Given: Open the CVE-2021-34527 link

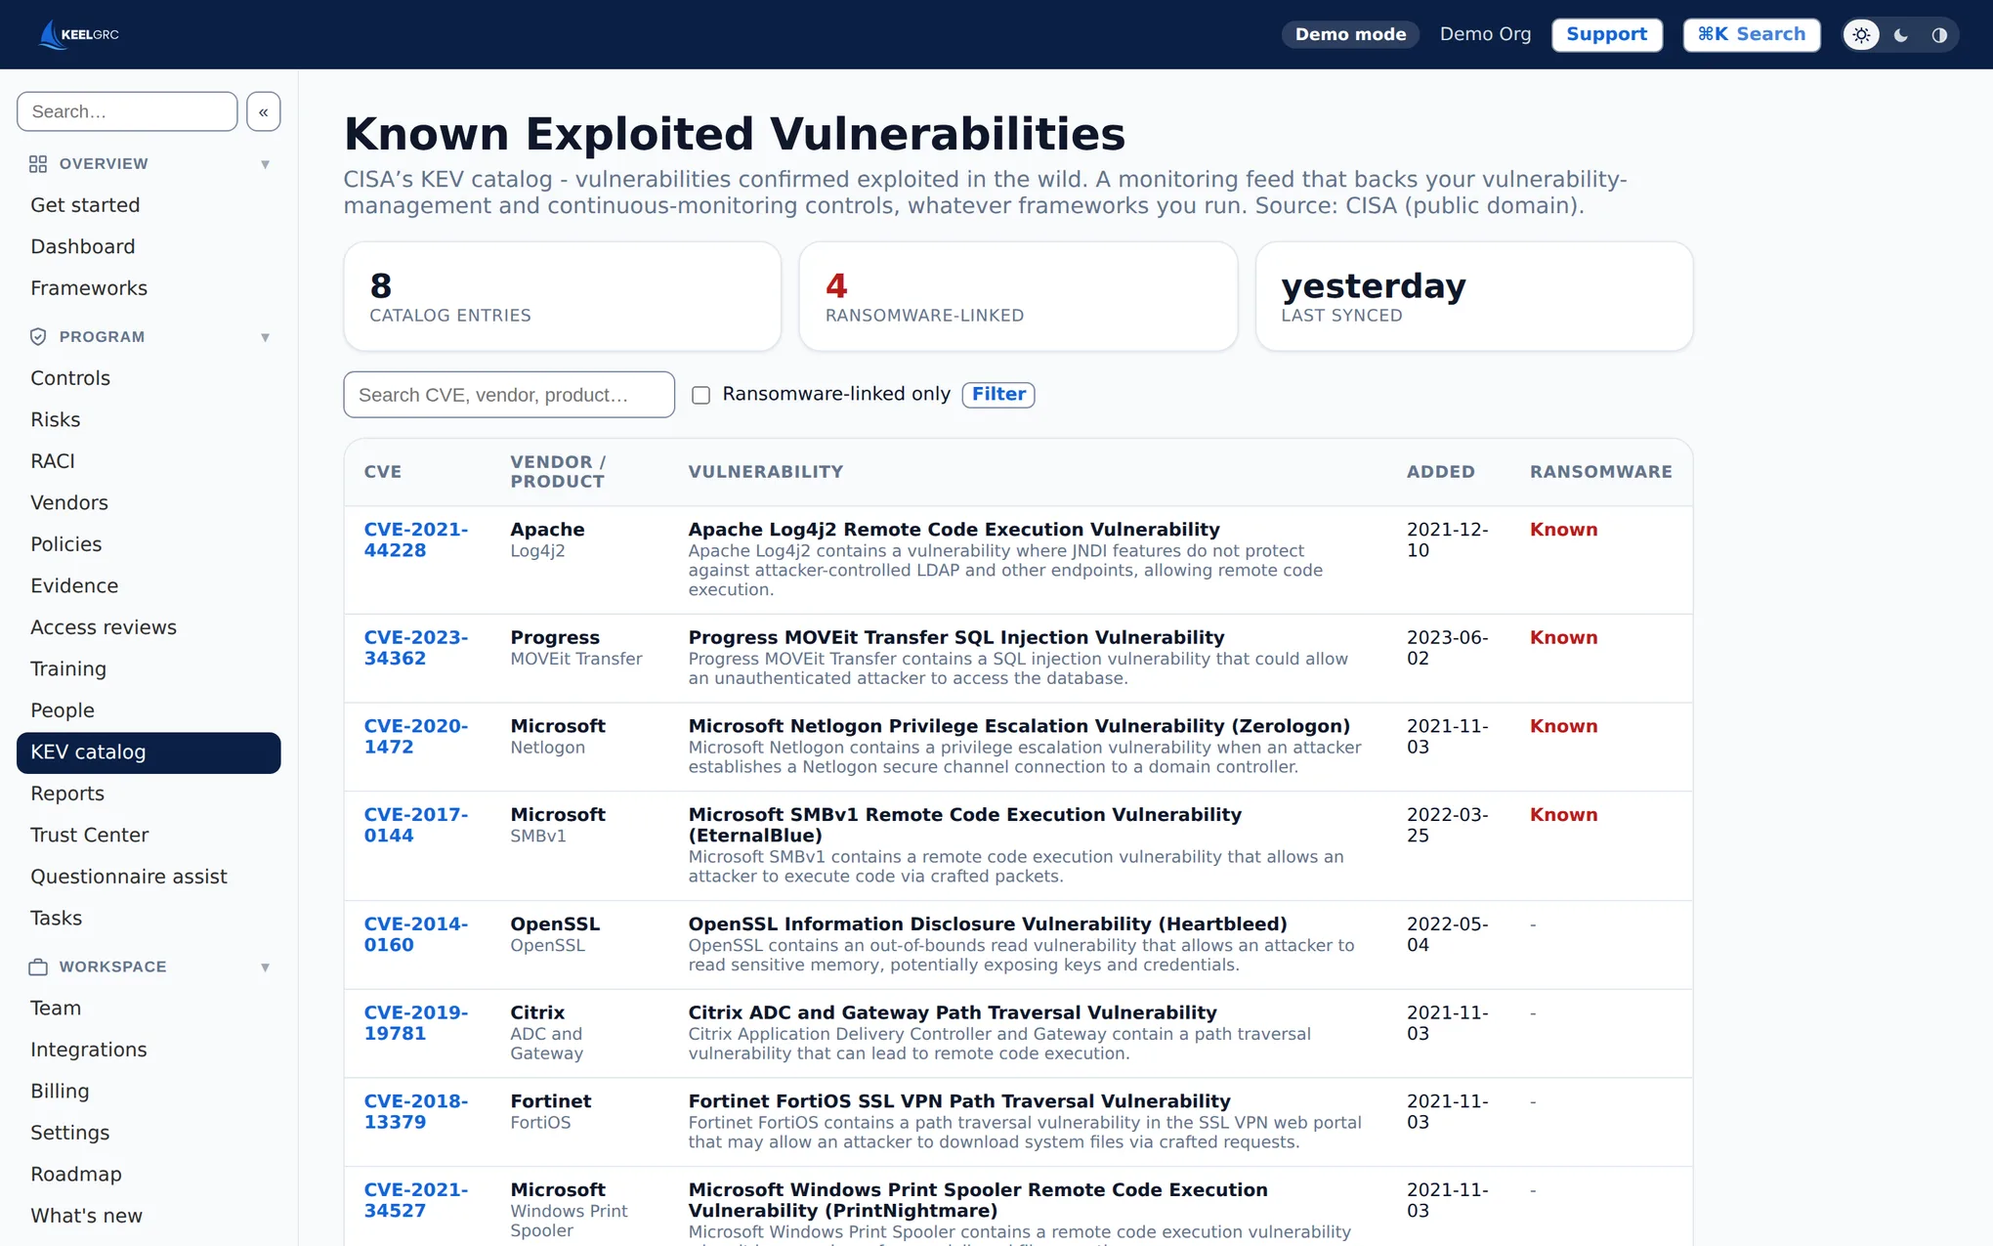Looking at the screenshot, I should (x=416, y=1200).
